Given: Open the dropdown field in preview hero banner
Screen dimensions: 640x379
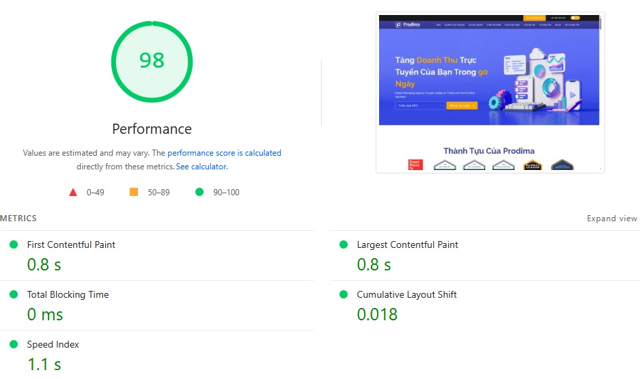Looking at the screenshot, I should coord(419,106).
